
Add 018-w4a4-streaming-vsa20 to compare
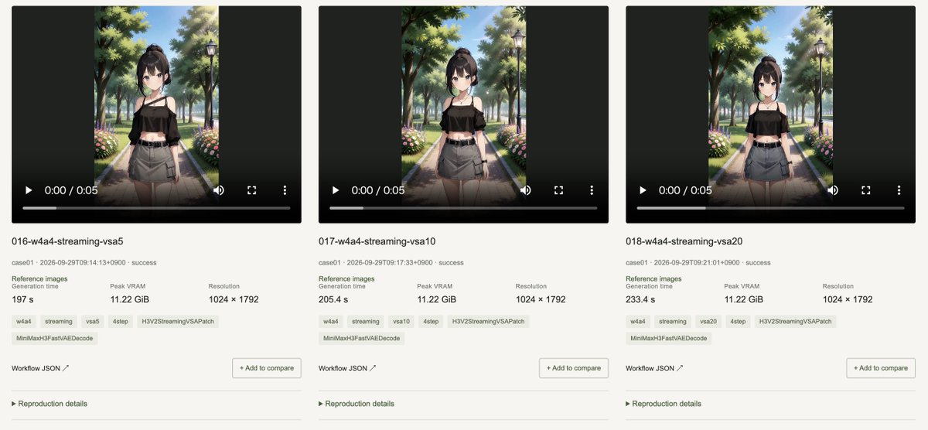click(x=881, y=368)
